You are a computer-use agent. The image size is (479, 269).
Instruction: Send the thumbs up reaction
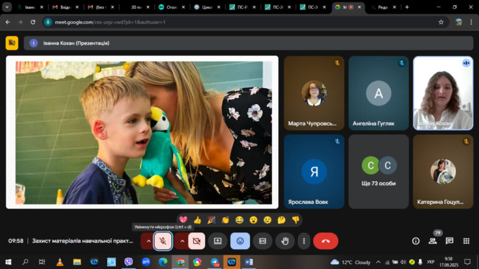197,220
